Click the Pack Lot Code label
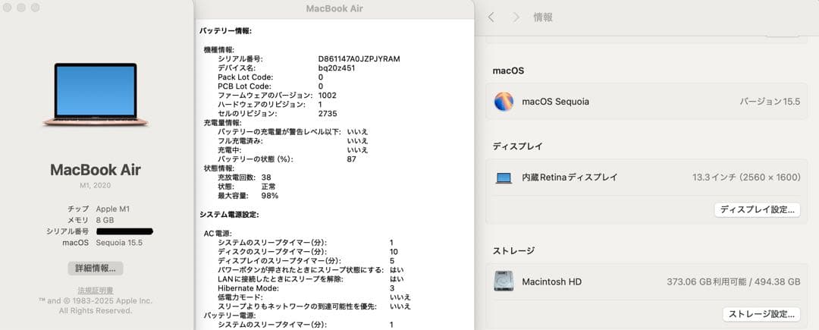819x330 pixels. click(x=245, y=77)
